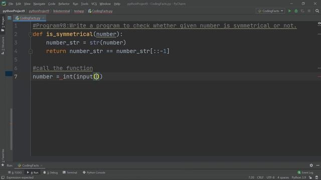The image size is (321, 180).
Task: Open the Navigate menu
Action: pyautogui.click(x=39, y=4)
